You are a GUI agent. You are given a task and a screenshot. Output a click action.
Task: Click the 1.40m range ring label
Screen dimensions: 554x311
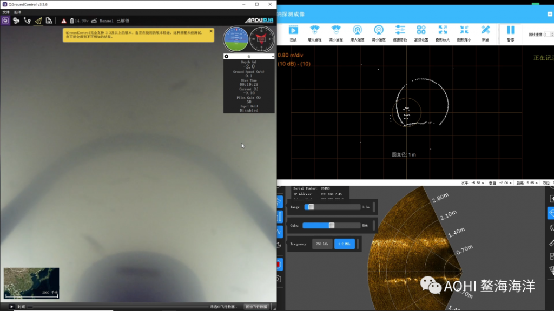pos(456,232)
